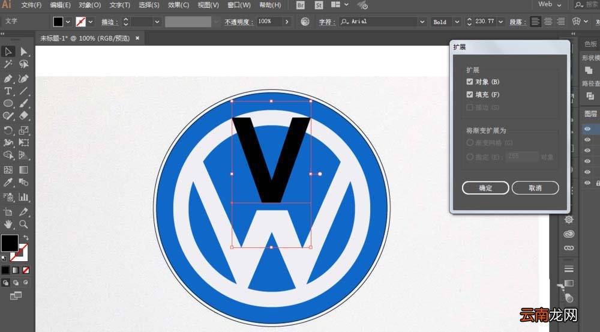Uncheck the 对象 (B) checkbox
The image size is (600, 332).
(x=470, y=82)
